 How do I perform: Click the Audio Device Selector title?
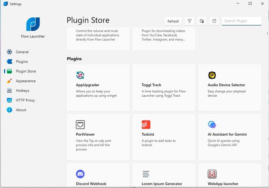(226, 85)
